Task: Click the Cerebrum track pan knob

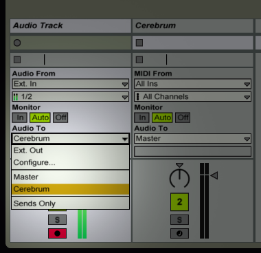Action: (179, 178)
